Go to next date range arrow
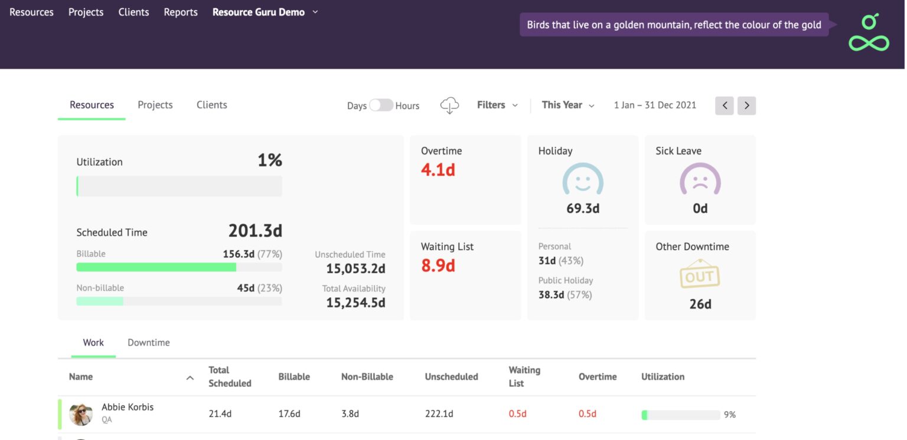This screenshot has height=440, width=907. 746,106
